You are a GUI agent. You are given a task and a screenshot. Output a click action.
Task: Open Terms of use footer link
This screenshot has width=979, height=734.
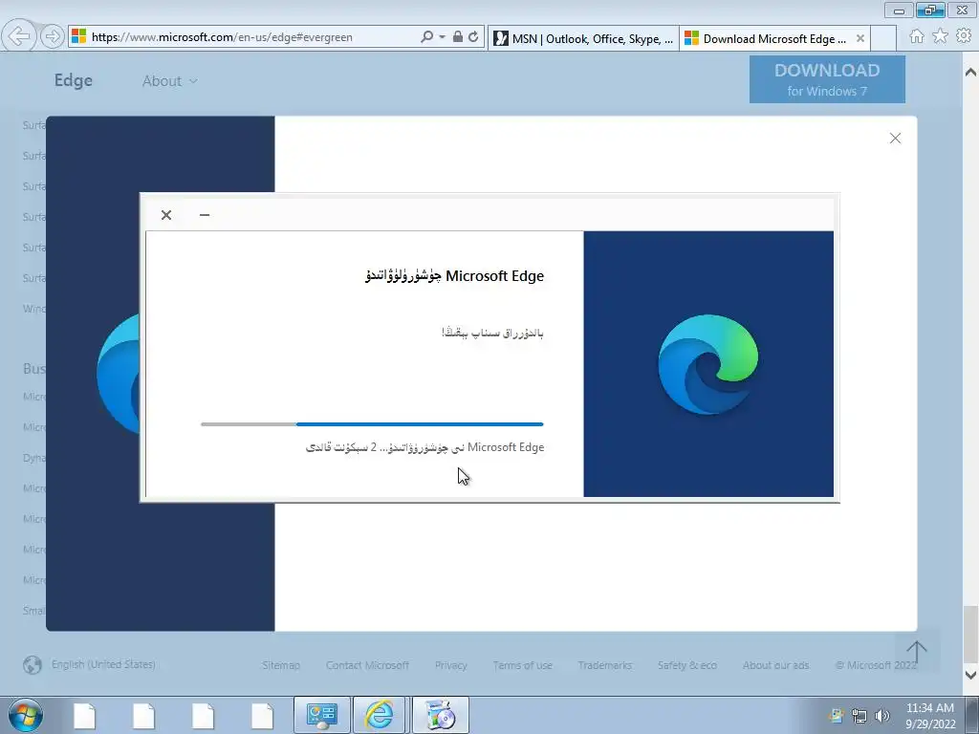pos(523,665)
